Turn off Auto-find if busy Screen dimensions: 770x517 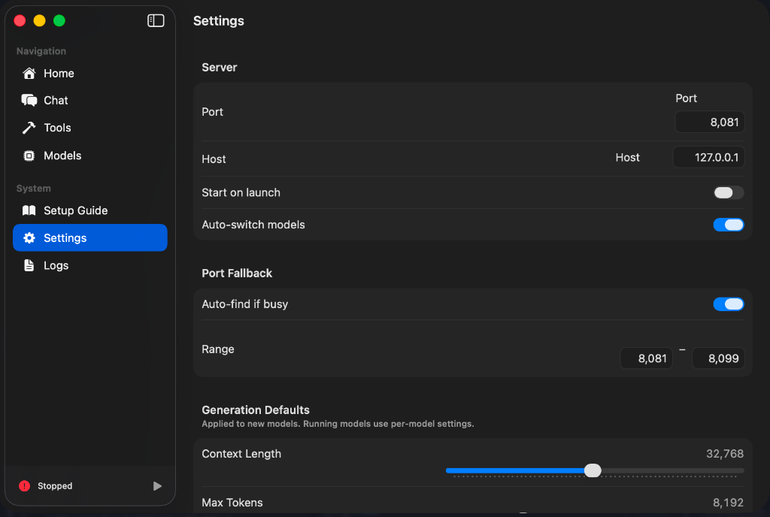pos(728,304)
